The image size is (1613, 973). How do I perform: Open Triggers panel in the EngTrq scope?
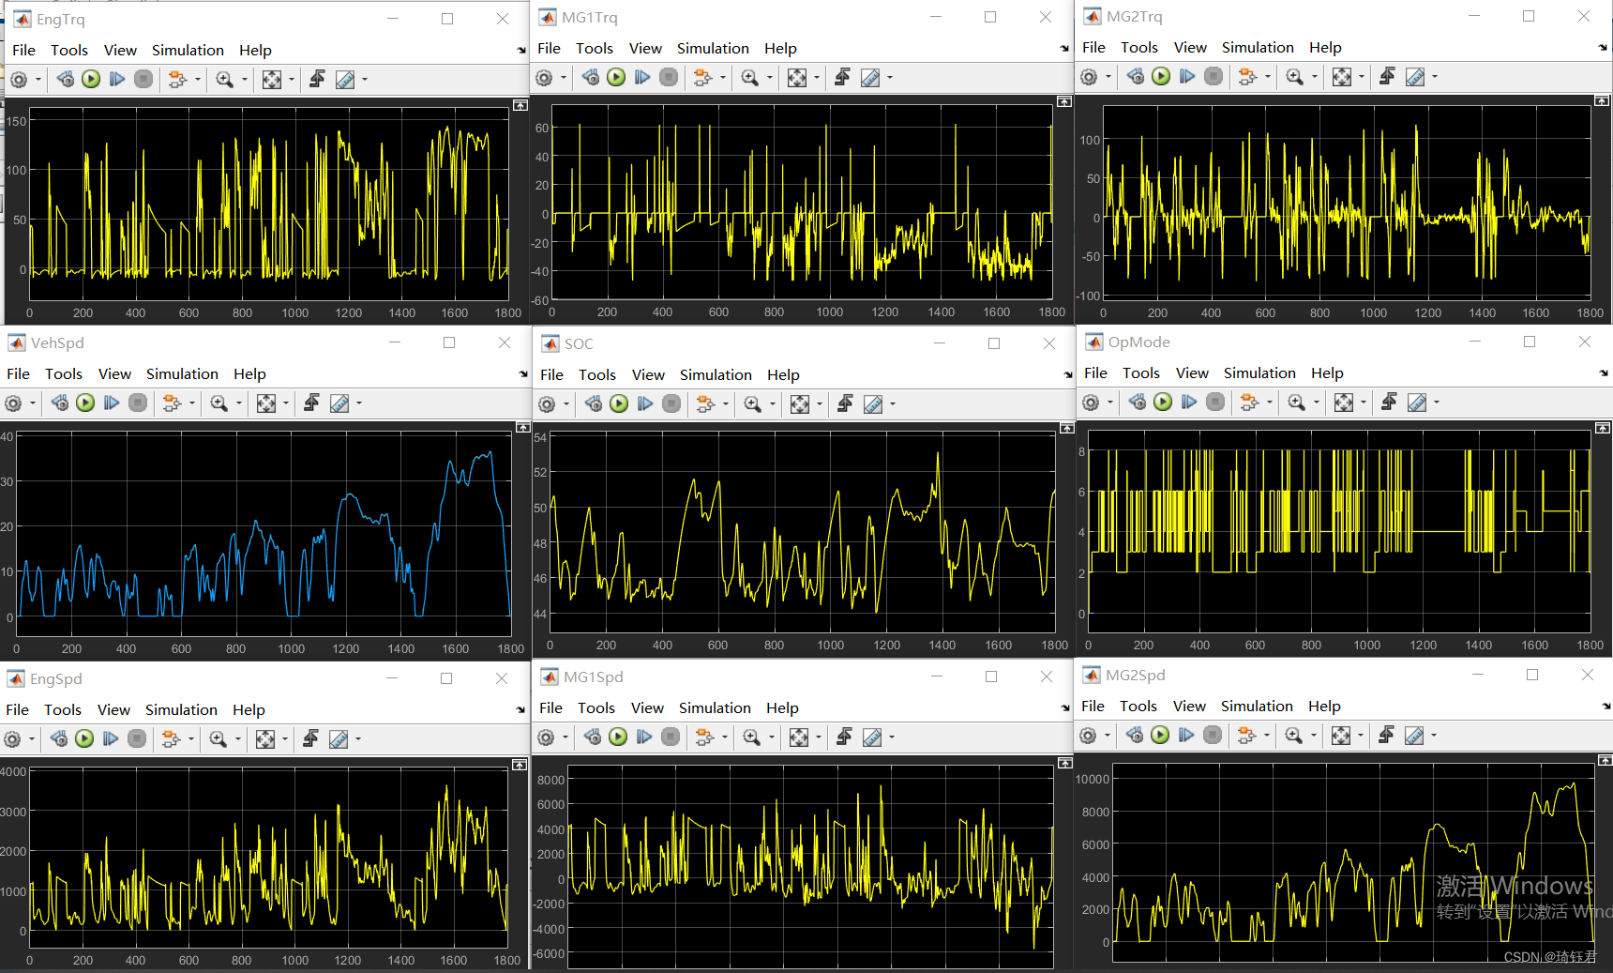point(317,80)
